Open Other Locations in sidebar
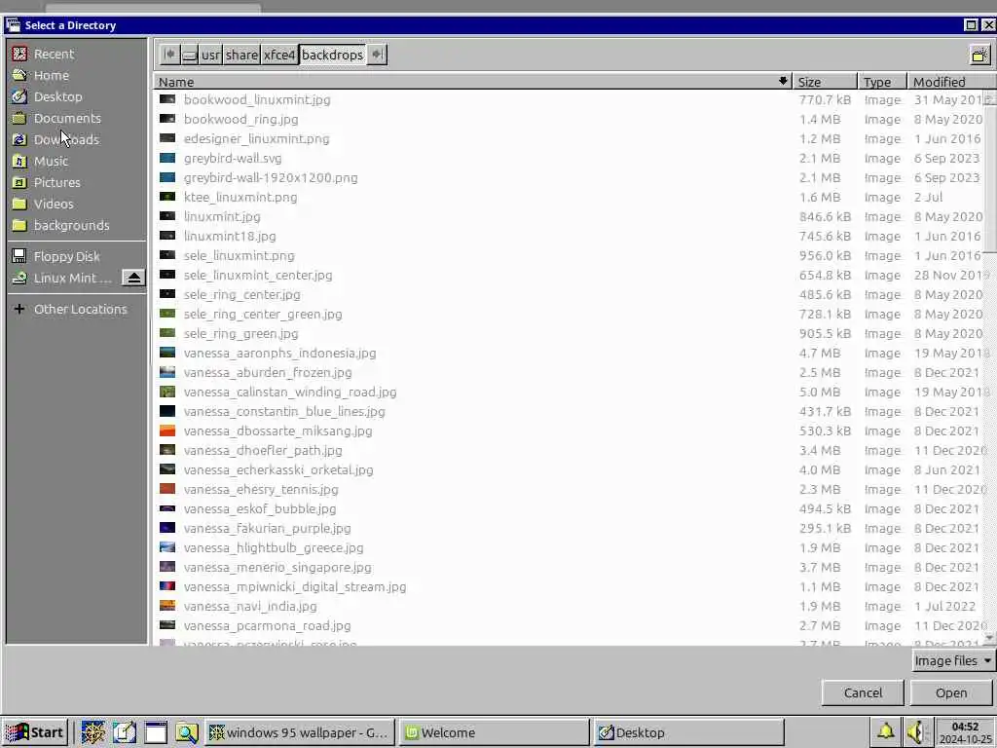The width and height of the screenshot is (997, 748). [76, 309]
